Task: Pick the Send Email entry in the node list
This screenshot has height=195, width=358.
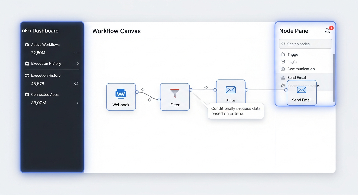Action: pos(296,78)
